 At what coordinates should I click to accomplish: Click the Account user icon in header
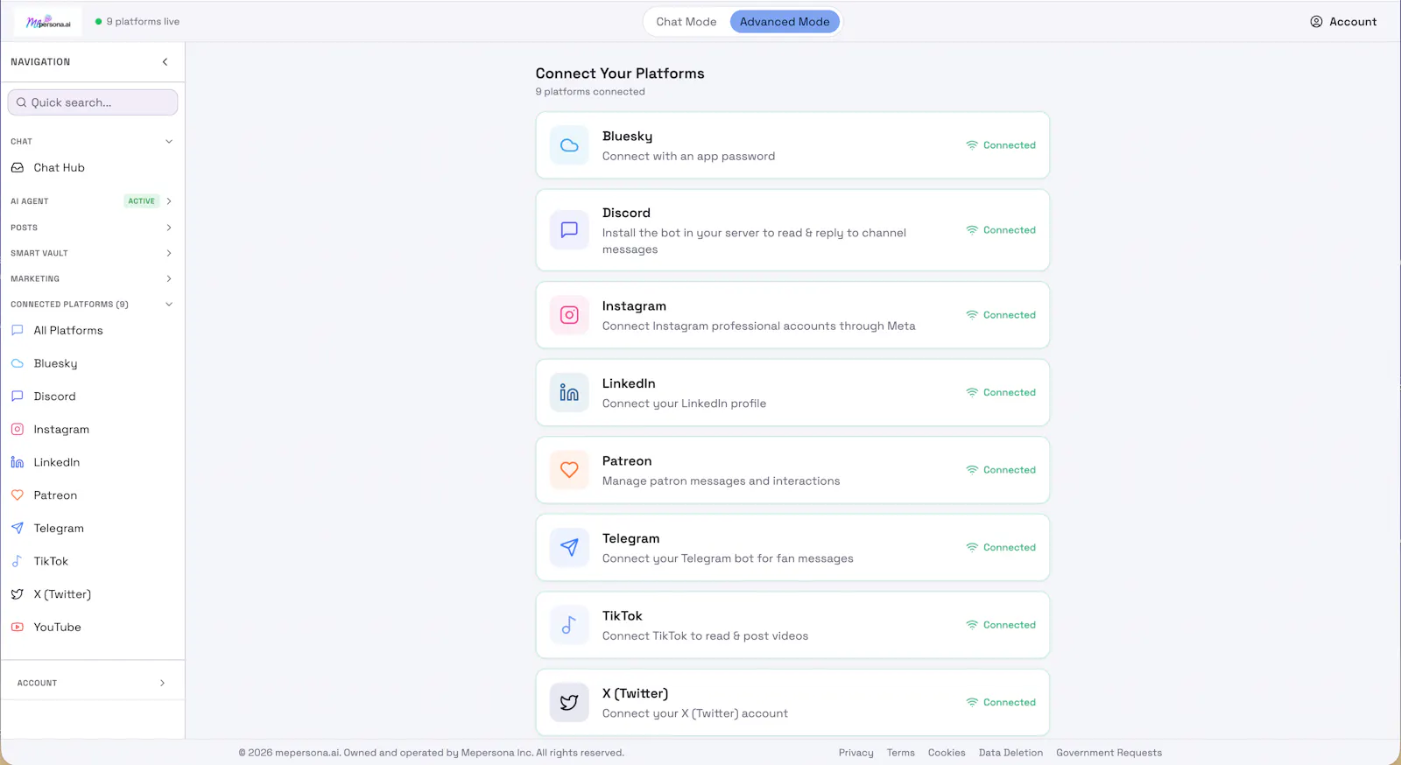click(1316, 22)
